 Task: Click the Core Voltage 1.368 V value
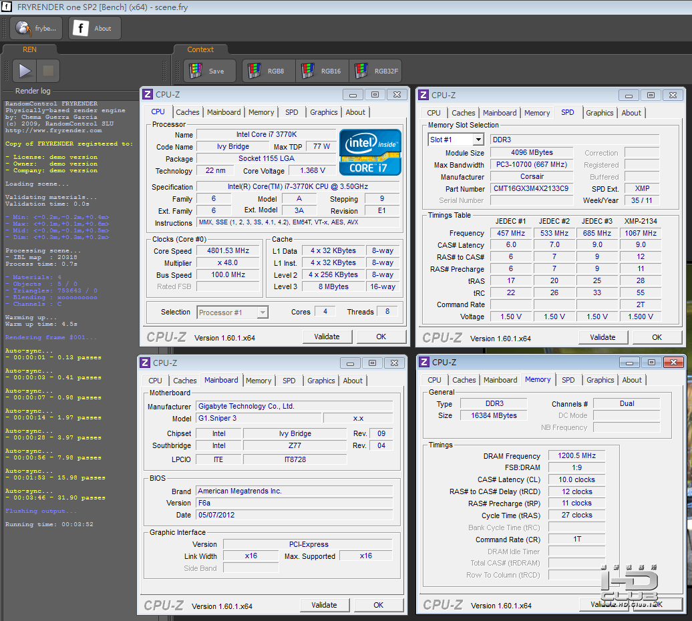[313, 170]
